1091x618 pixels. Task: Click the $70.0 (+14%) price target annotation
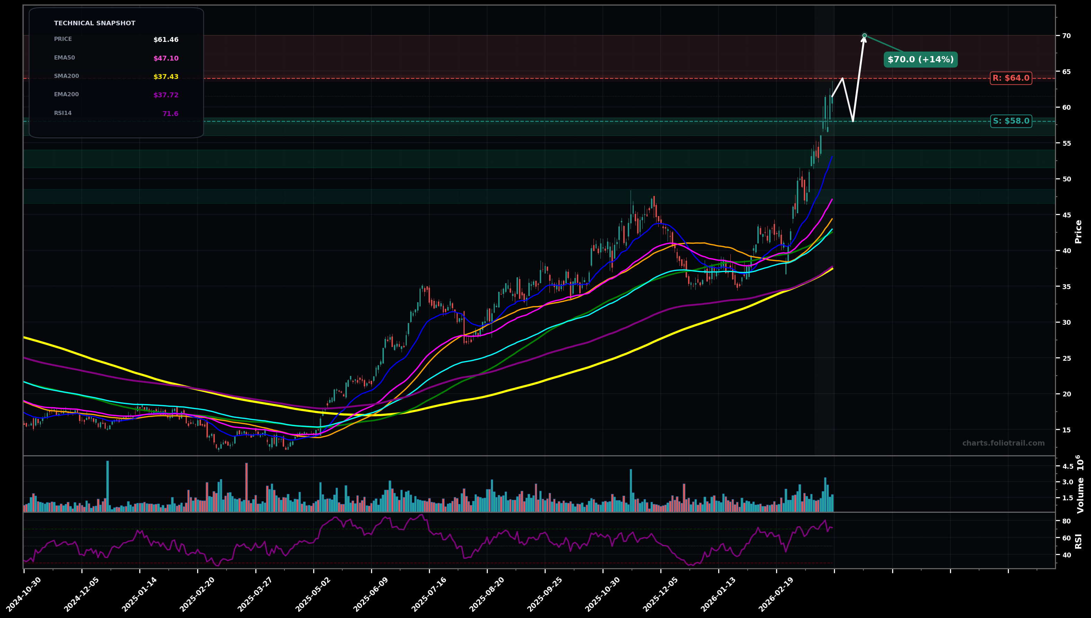(x=920, y=60)
